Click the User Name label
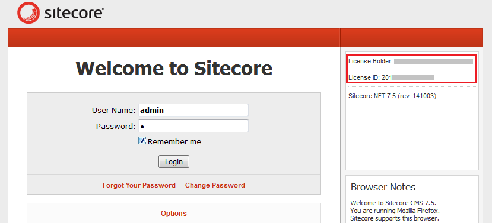The height and width of the screenshot is (223, 492). [x=113, y=110]
